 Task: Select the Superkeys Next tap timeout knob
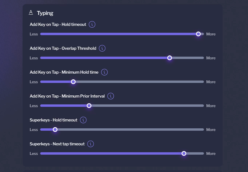pyautogui.click(x=184, y=153)
